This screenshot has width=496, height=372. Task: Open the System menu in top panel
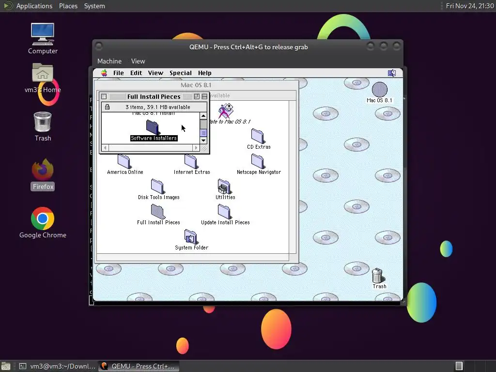point(94,6)
